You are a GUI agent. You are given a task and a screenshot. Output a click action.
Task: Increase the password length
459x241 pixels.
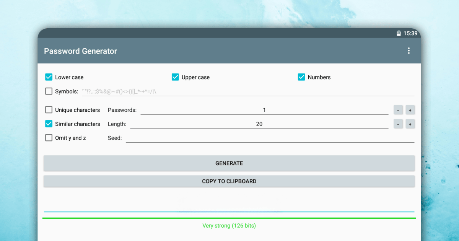point(410,124)
